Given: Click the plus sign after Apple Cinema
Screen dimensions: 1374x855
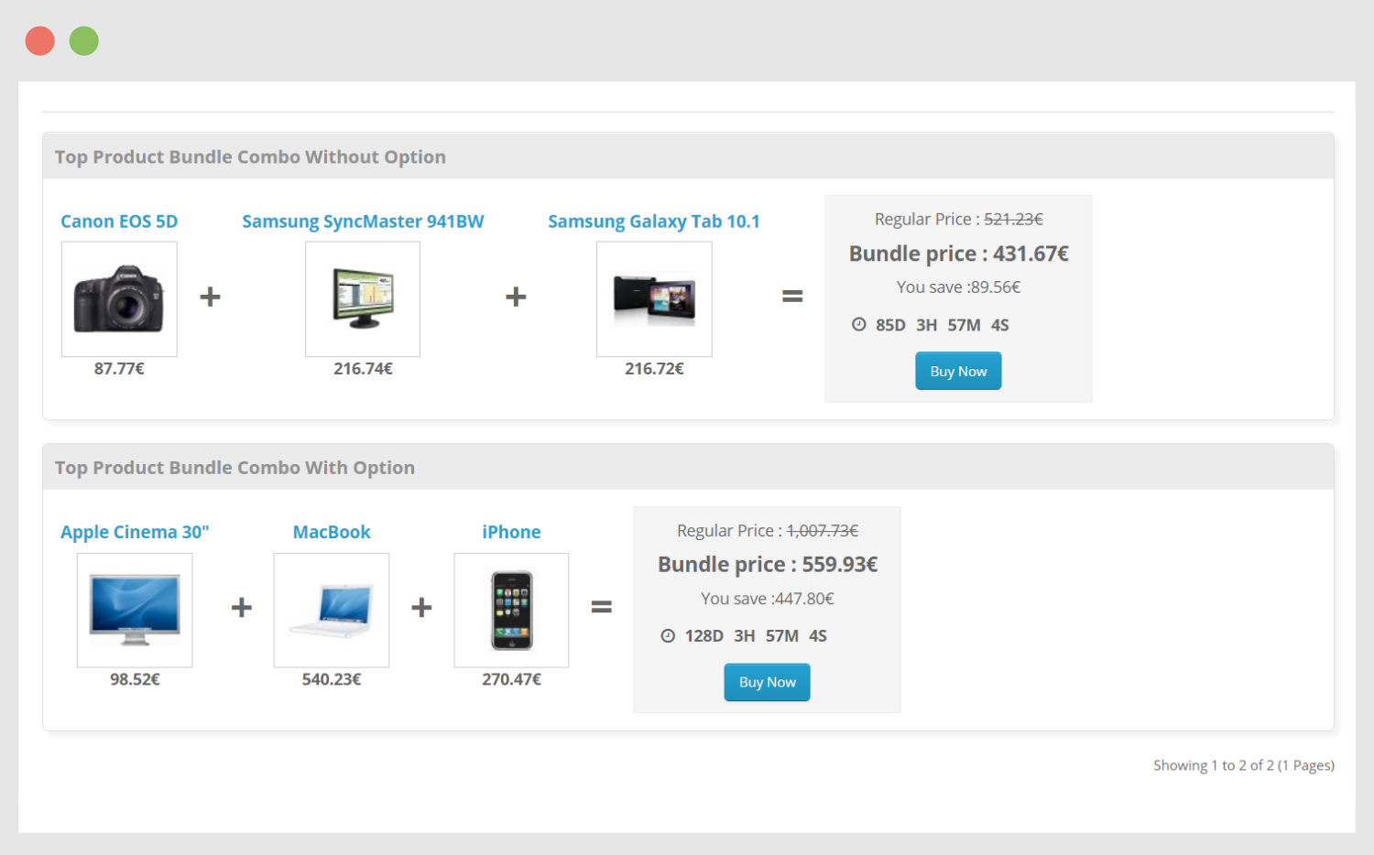Looking at the screenshot, I should 241,607.
